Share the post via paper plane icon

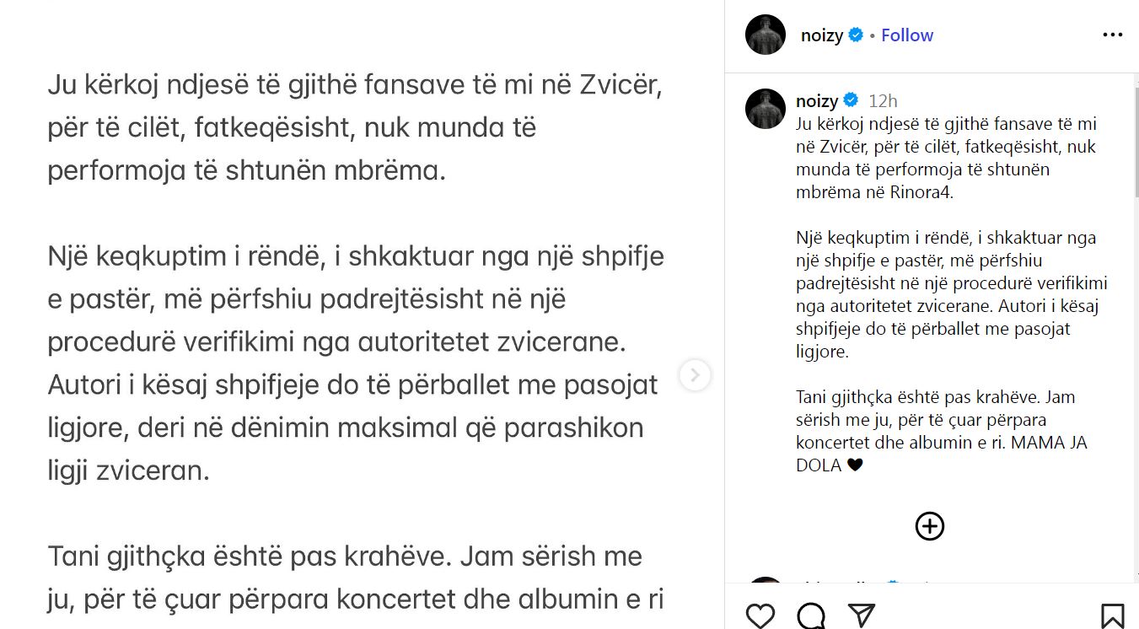(x=861, y=615)
